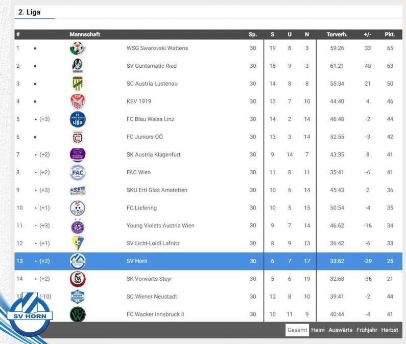The width and height of the screenshot is (406, 344).
Task: Click the (+3) change for Blau Weiss Linz
Action: click(x=44, y=119)
